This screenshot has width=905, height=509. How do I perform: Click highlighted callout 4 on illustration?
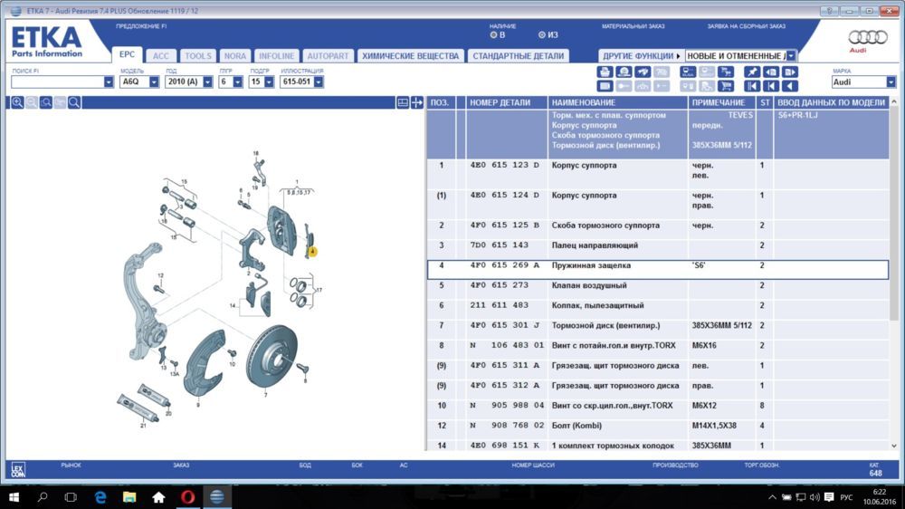click(x=312, y=251)
